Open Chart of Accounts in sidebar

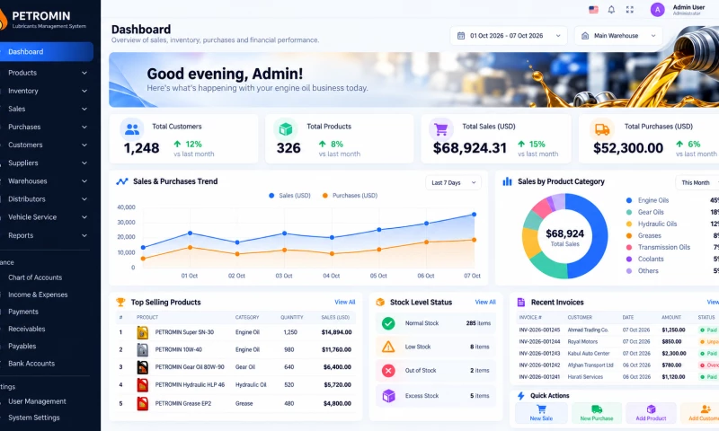pos(35,277)
